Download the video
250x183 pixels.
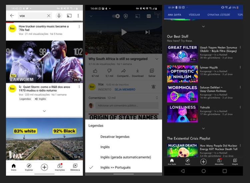[x=138, y=73]
